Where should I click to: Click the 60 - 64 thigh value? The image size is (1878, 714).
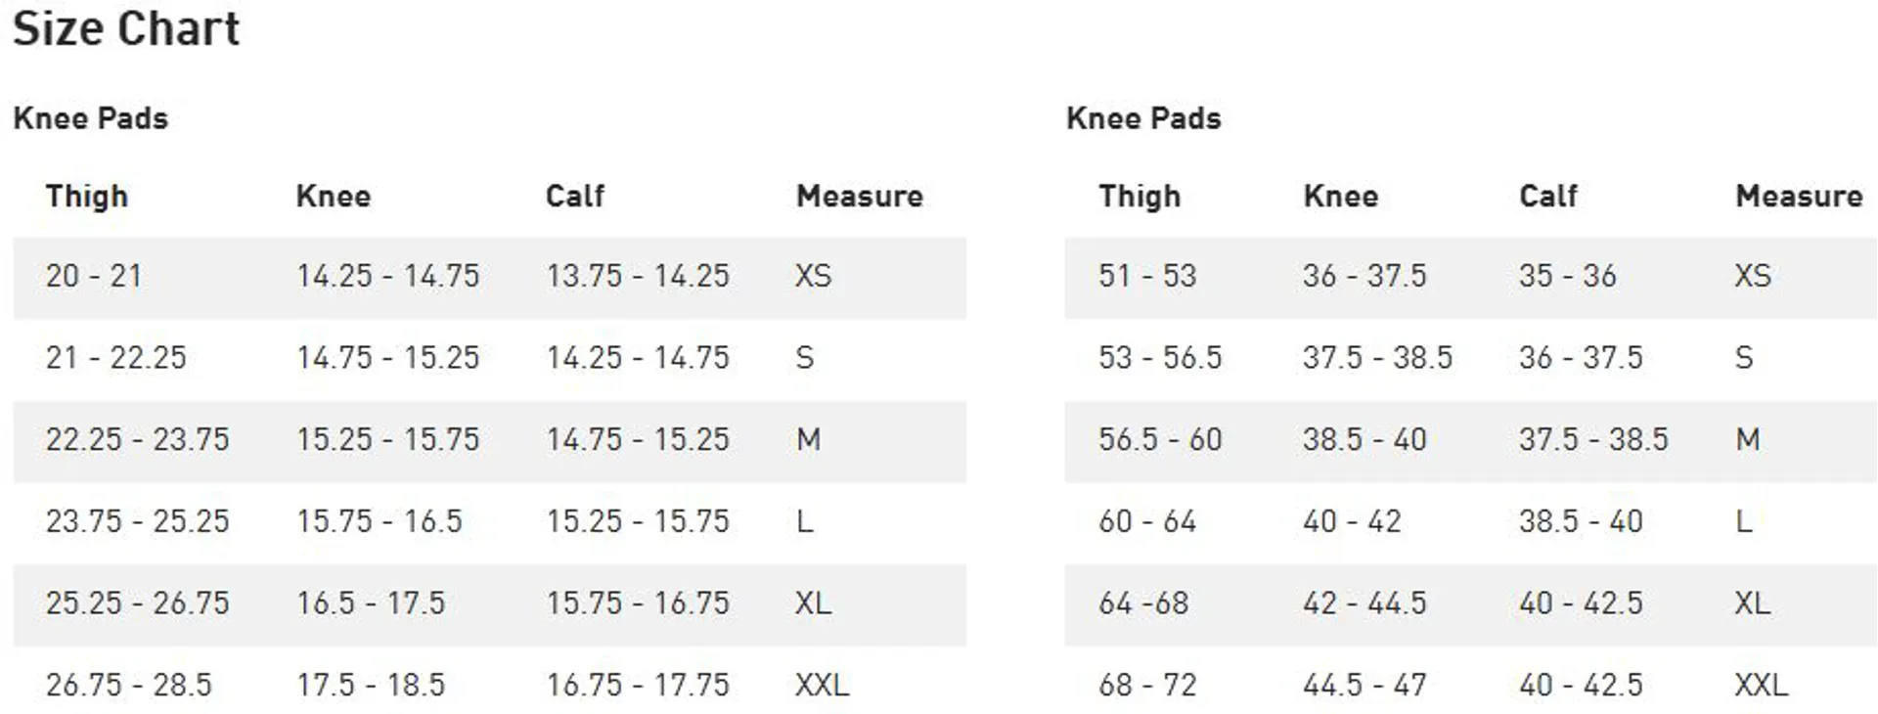(1147, 521)
